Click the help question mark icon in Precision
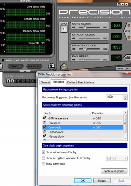The width and height of the screenshot is (131, 186). pyautogui.click(x=119, y=5)
